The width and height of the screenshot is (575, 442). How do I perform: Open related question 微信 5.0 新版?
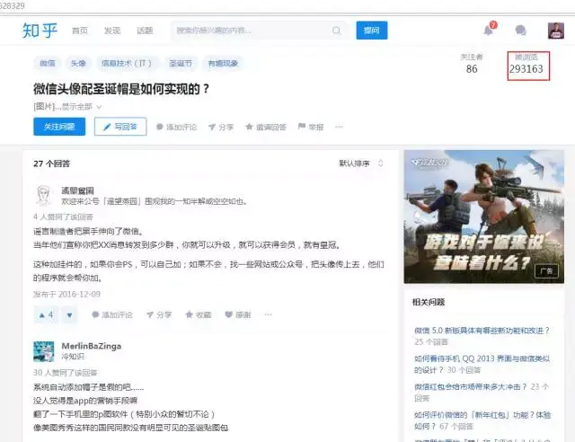point(482,331)
